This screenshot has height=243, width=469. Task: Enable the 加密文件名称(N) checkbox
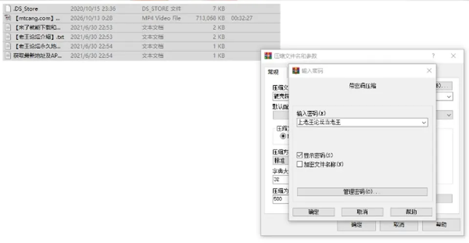coord(299,164)
